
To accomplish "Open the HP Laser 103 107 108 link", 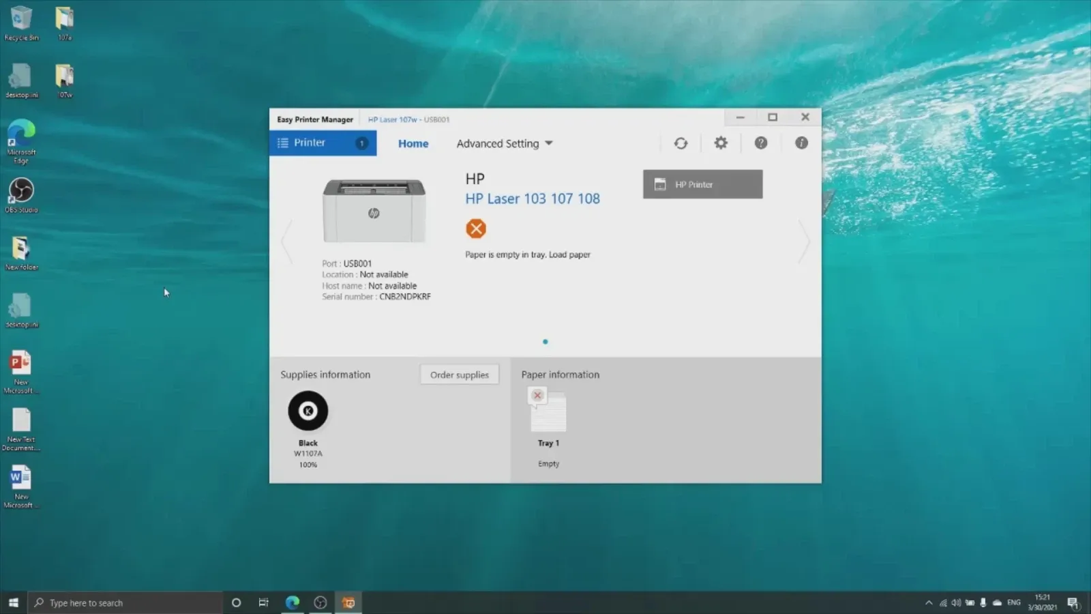I will pos(533,199).
